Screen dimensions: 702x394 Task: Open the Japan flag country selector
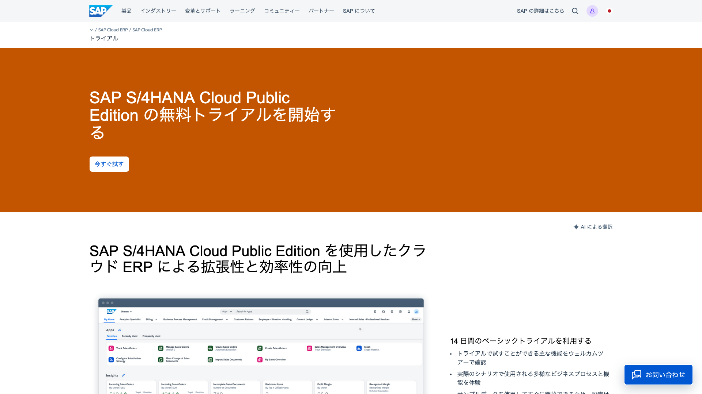point(609,11)
